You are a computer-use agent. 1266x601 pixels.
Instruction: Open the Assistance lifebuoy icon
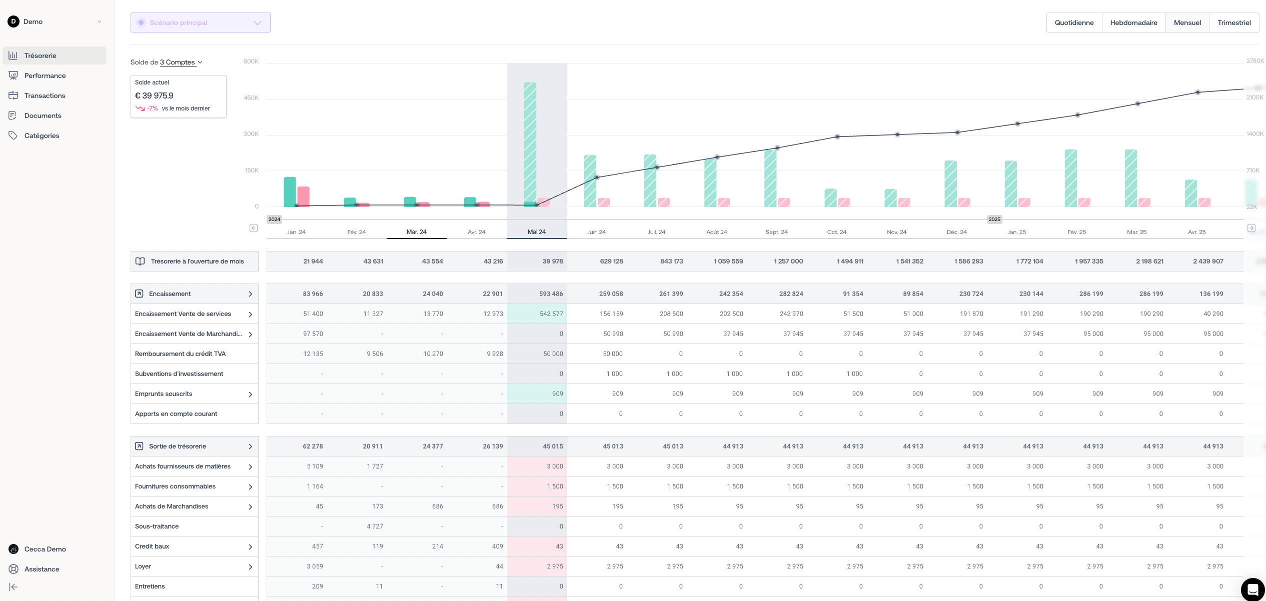tap(14, 569)
